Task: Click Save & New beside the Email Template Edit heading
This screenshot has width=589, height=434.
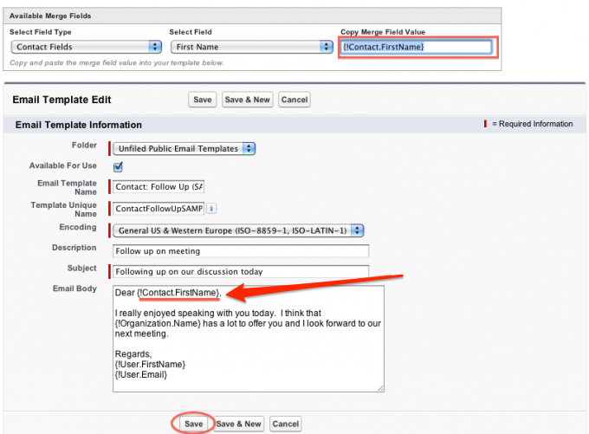Action: (247, 100)
